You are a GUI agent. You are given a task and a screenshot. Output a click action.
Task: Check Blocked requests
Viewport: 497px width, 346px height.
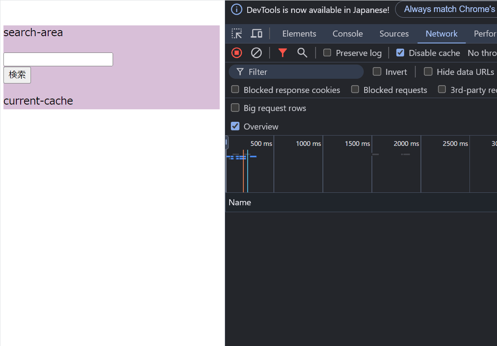[x=355, y=90]
